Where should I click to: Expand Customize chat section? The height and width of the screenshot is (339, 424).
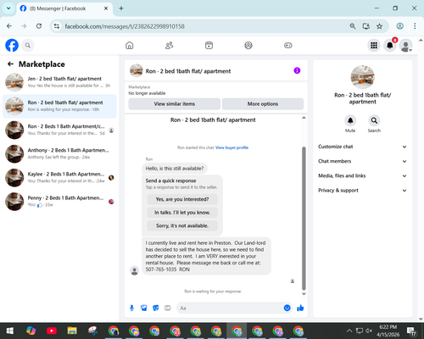pyautogui.click(x=362, y=147)
